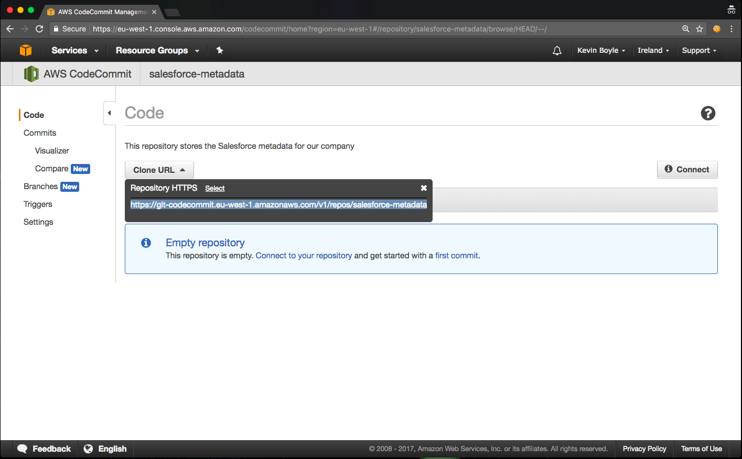Select Code in the sidebar

(34, 115)
